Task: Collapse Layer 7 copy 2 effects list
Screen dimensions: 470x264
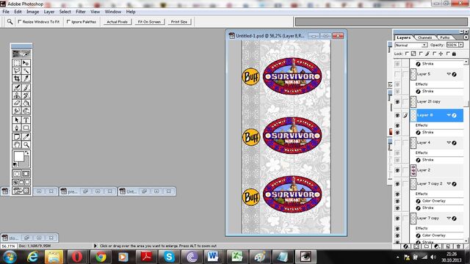Action: point(449,183)
